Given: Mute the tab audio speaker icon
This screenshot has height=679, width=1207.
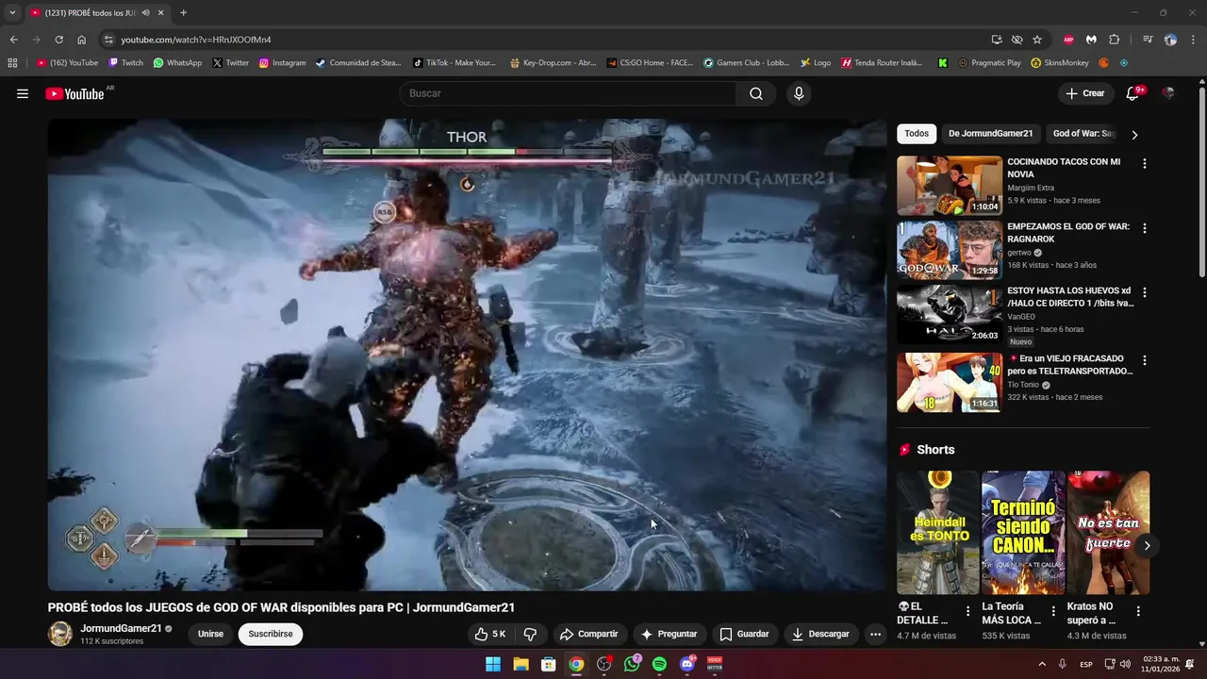Looking at the screenshot, I should [145, 13].
